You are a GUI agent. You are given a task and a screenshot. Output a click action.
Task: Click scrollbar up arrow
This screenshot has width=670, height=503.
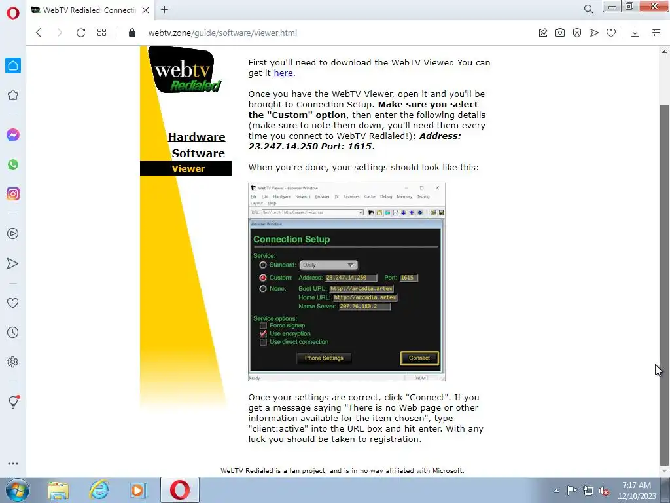[x=665, y=51]
